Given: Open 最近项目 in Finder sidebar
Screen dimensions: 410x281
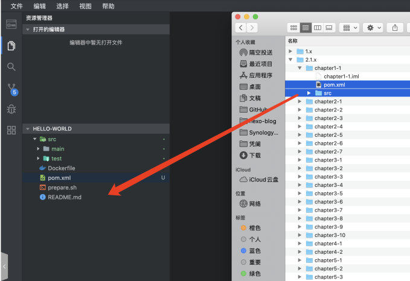Looking at the screenshot, I should coord(256,64).
